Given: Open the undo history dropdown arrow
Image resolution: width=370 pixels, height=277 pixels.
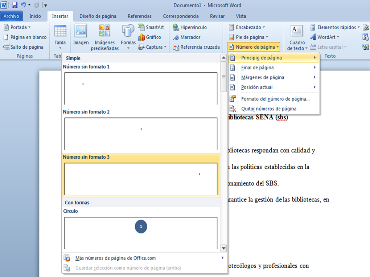Looking at the screenshot, I should tap(29, 5).
